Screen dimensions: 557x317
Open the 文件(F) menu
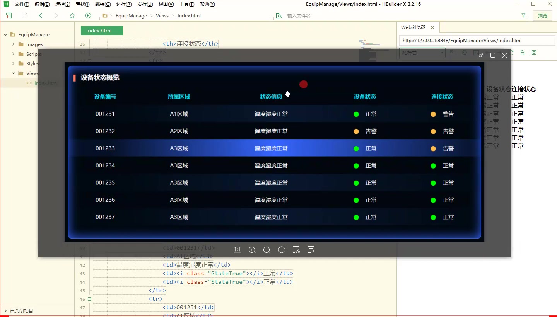[x=22, y=4]
